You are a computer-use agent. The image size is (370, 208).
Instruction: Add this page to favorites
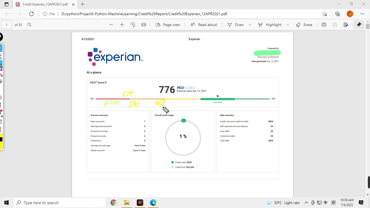(324, 14)
